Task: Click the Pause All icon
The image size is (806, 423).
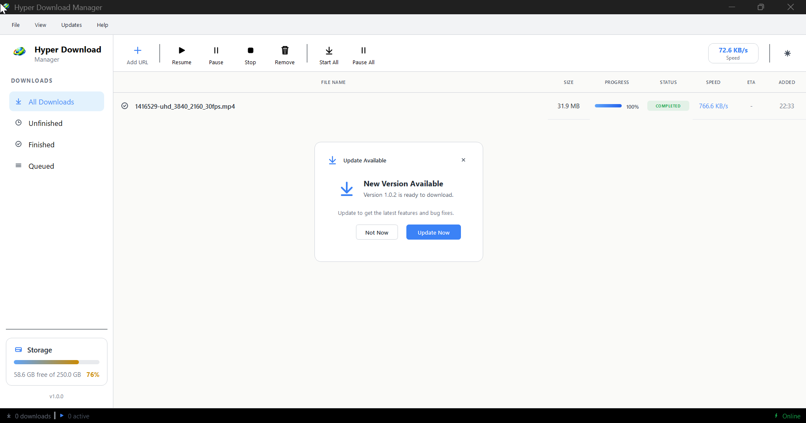Action: (363, 50)
